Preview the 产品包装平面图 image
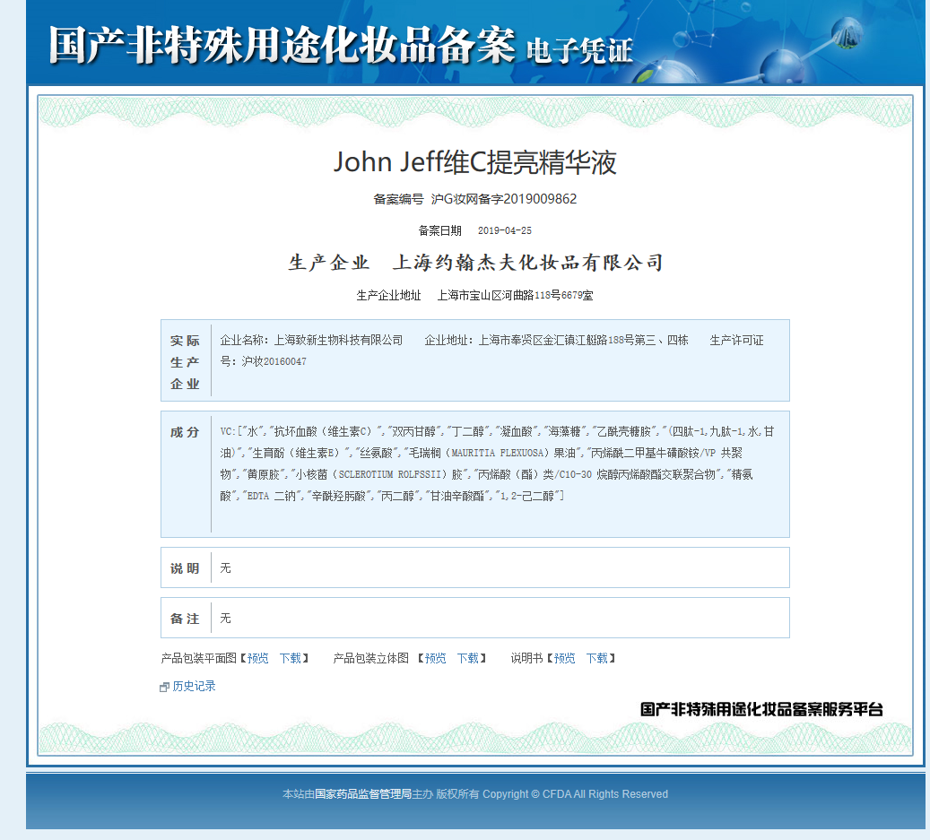 click(x=258, y=658)
